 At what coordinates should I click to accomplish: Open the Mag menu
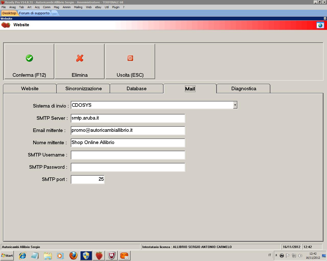[56, 7]
